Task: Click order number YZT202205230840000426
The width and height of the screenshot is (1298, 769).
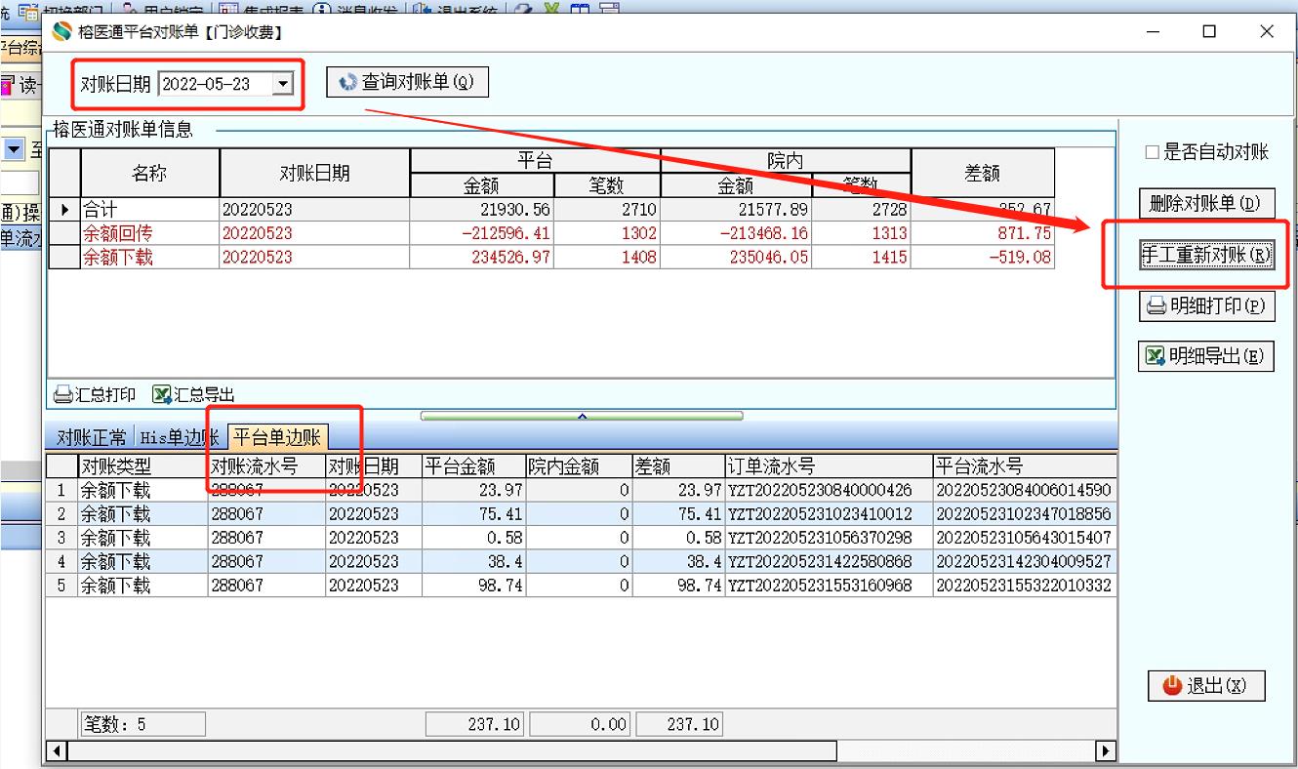Action: (829, 490)
